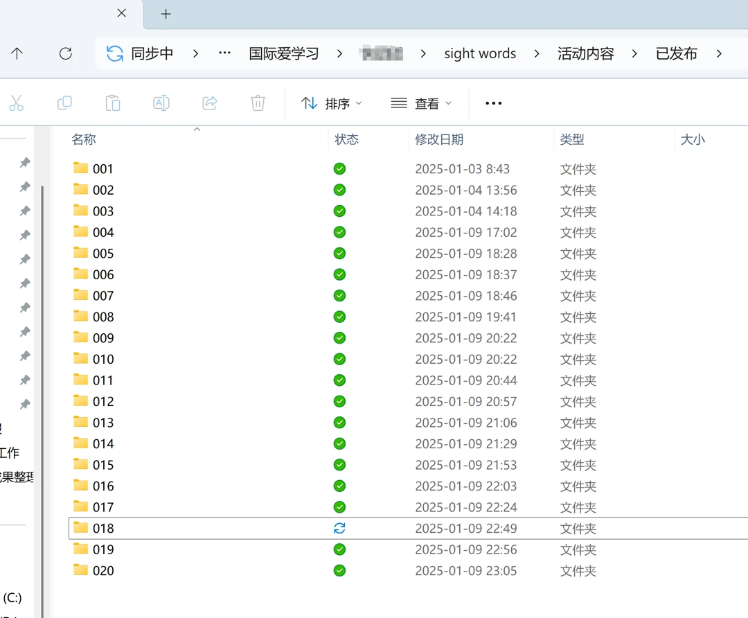Click the Delete trash icon
The image size is (748, 618).
(x=258, y=103)
